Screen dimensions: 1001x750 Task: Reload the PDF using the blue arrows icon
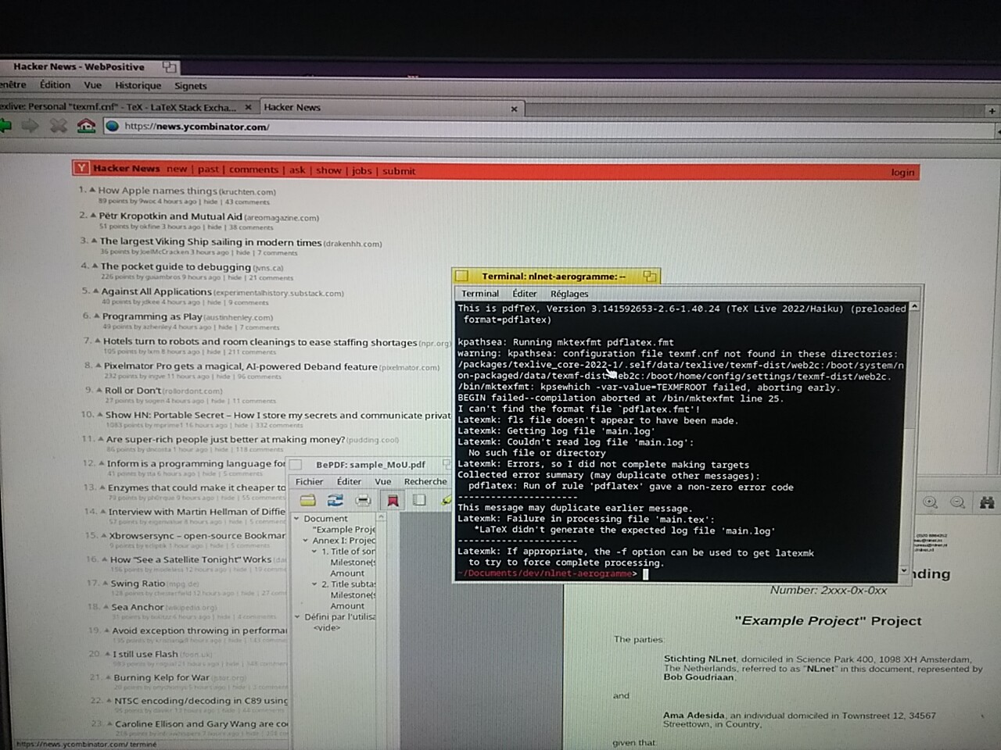[x=335, y=500]
